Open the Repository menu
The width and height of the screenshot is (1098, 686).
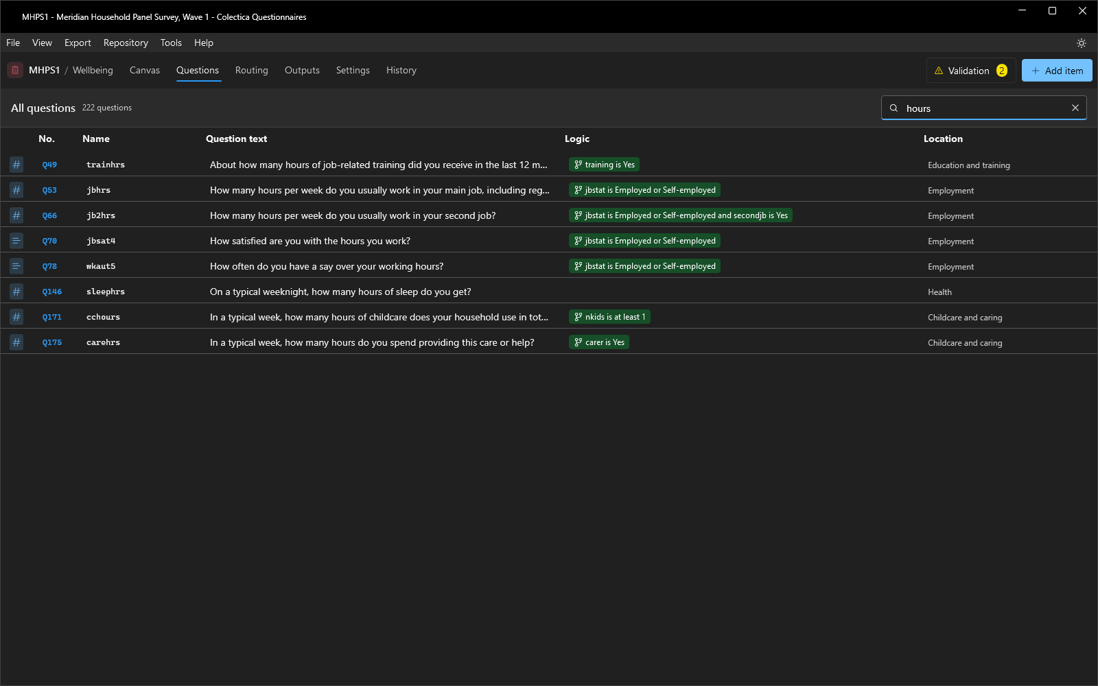coord(126,43)
